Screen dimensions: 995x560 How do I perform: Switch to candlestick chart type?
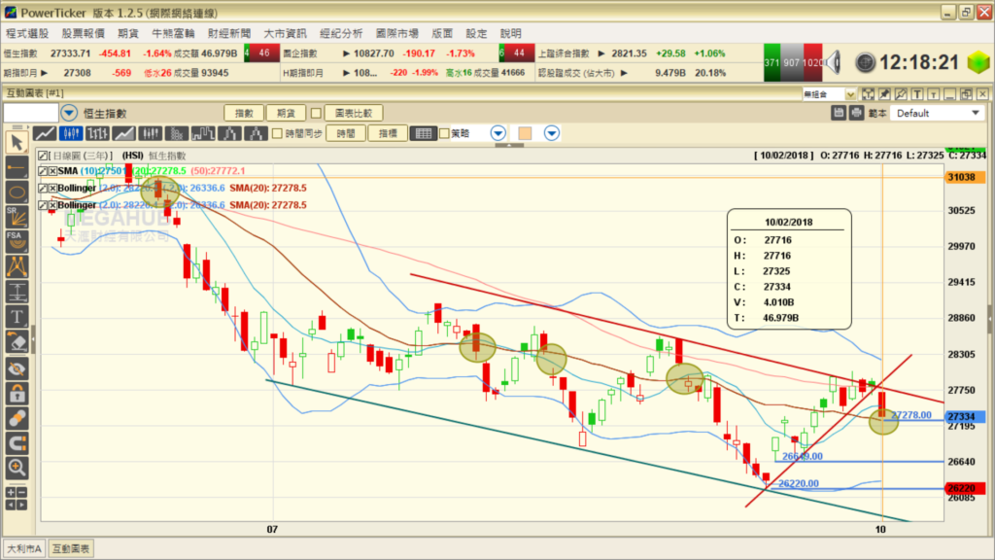(x=71, y=133)
